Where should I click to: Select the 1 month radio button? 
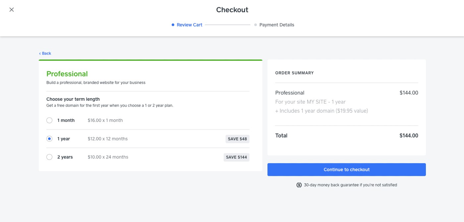click(x=49, y=120)
